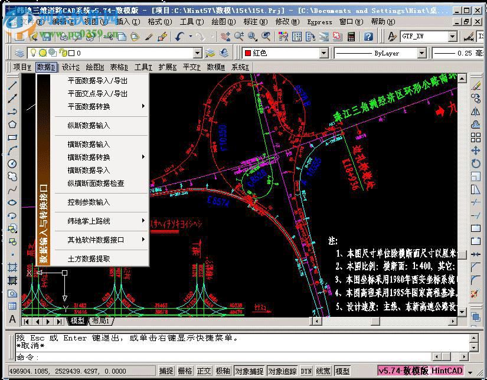Click the Undo arrow icon

coord(180,37)
